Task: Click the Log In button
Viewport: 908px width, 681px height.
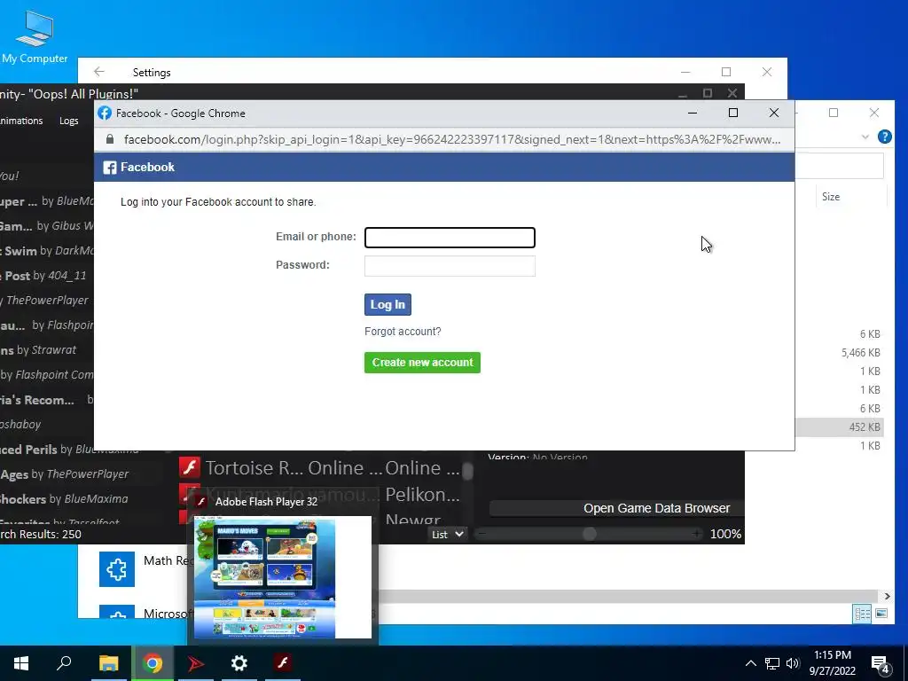Action: (388, 305)
